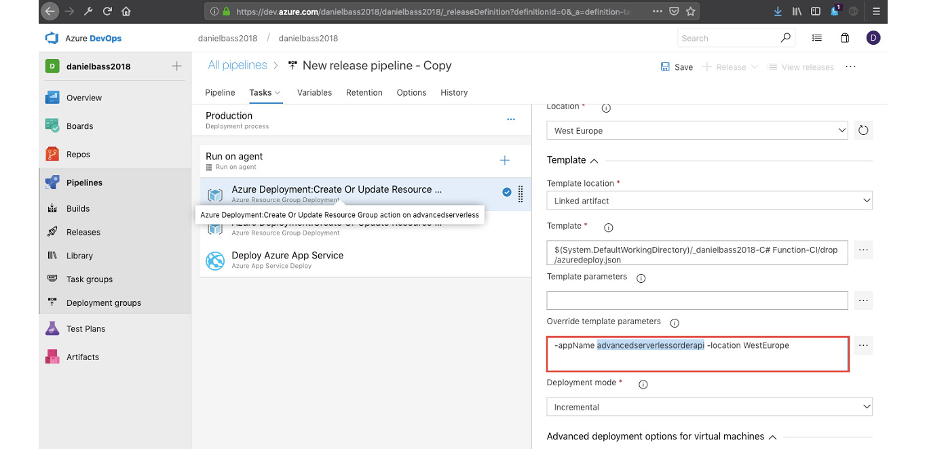The image size is (927, 449).
Task: Toggle selected task checkmark on first Azure Deployment
Action: (506, 193)
